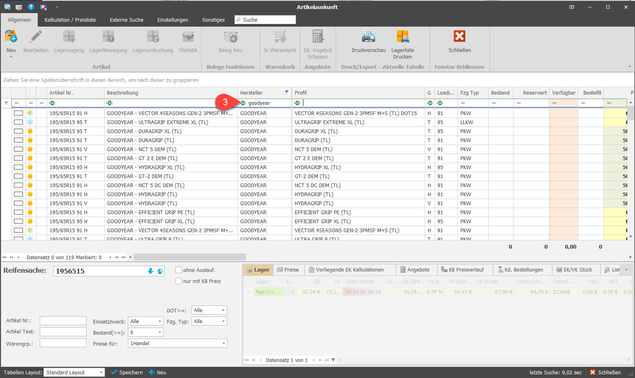Switch to the Externe Suche tab
Viewport: 635px width, 378px height.
(x=127, y=20)
